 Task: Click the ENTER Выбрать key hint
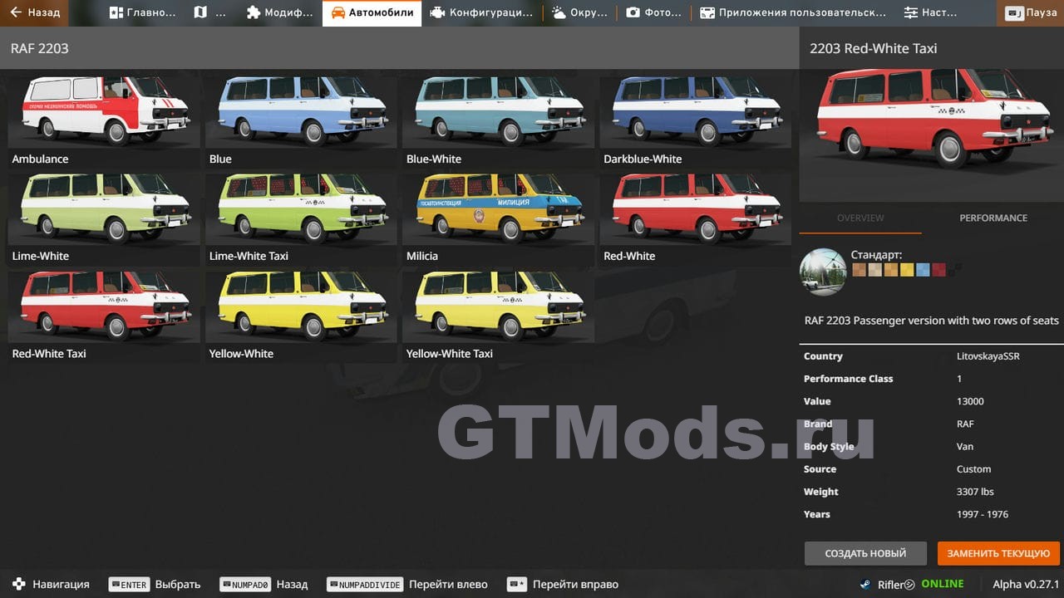pyautogui.click(x=155, y=584)
